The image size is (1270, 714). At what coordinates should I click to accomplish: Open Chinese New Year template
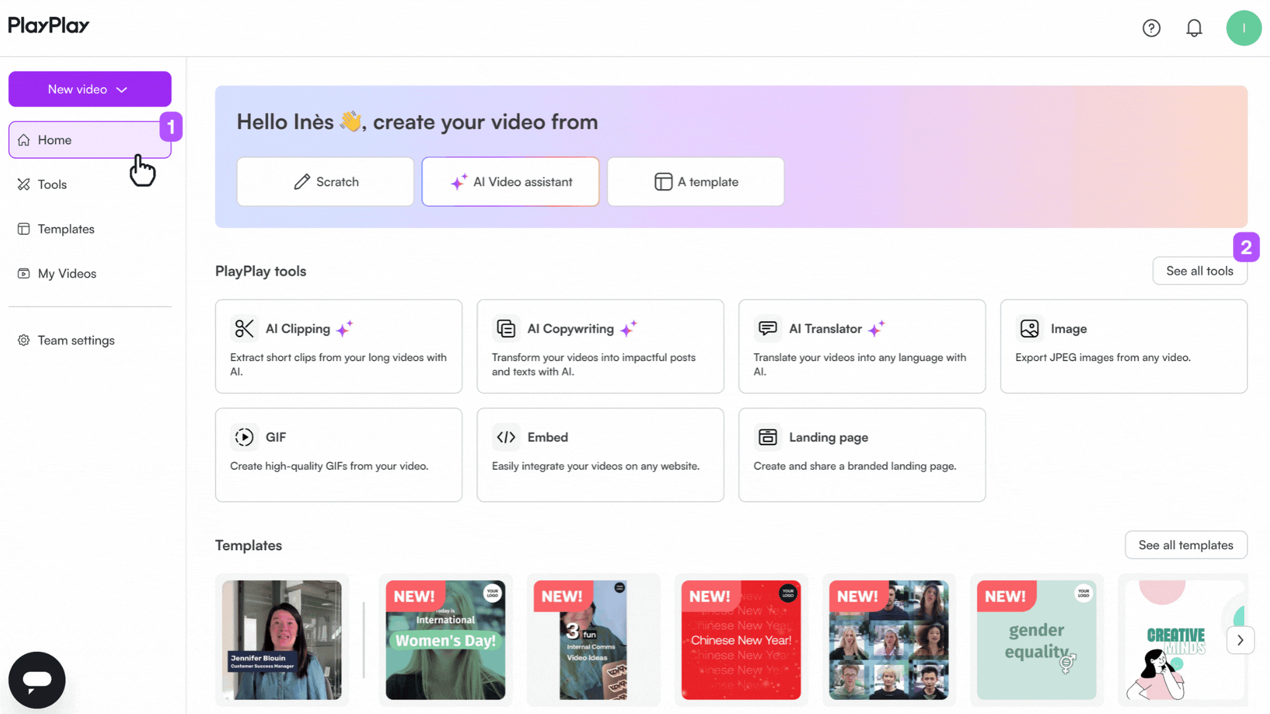click(x=741, y=640)
